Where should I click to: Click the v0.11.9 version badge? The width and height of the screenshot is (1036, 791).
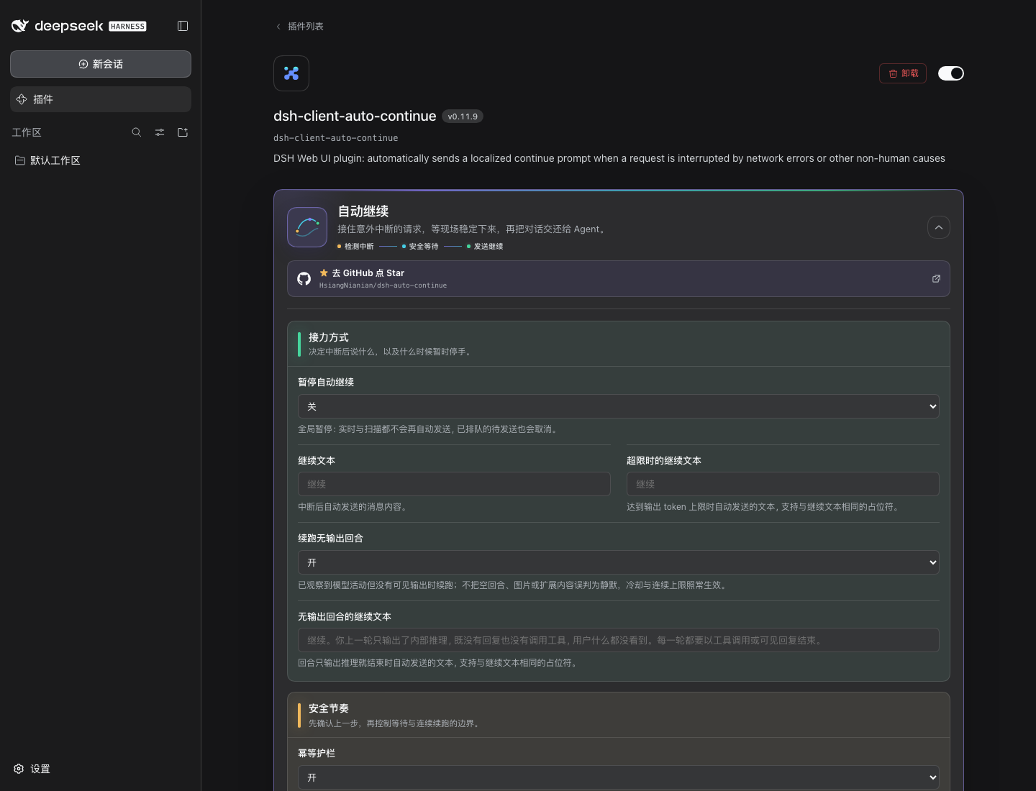(463, 116)
